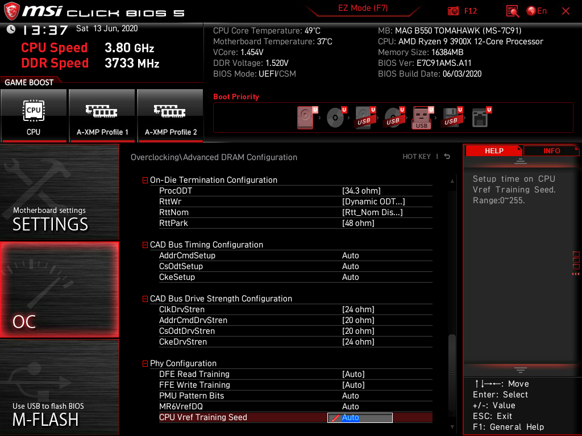The width and height of the screenshot is (582, 436).
Task: Close the BIOS with the red X
Action: point(566,11)
